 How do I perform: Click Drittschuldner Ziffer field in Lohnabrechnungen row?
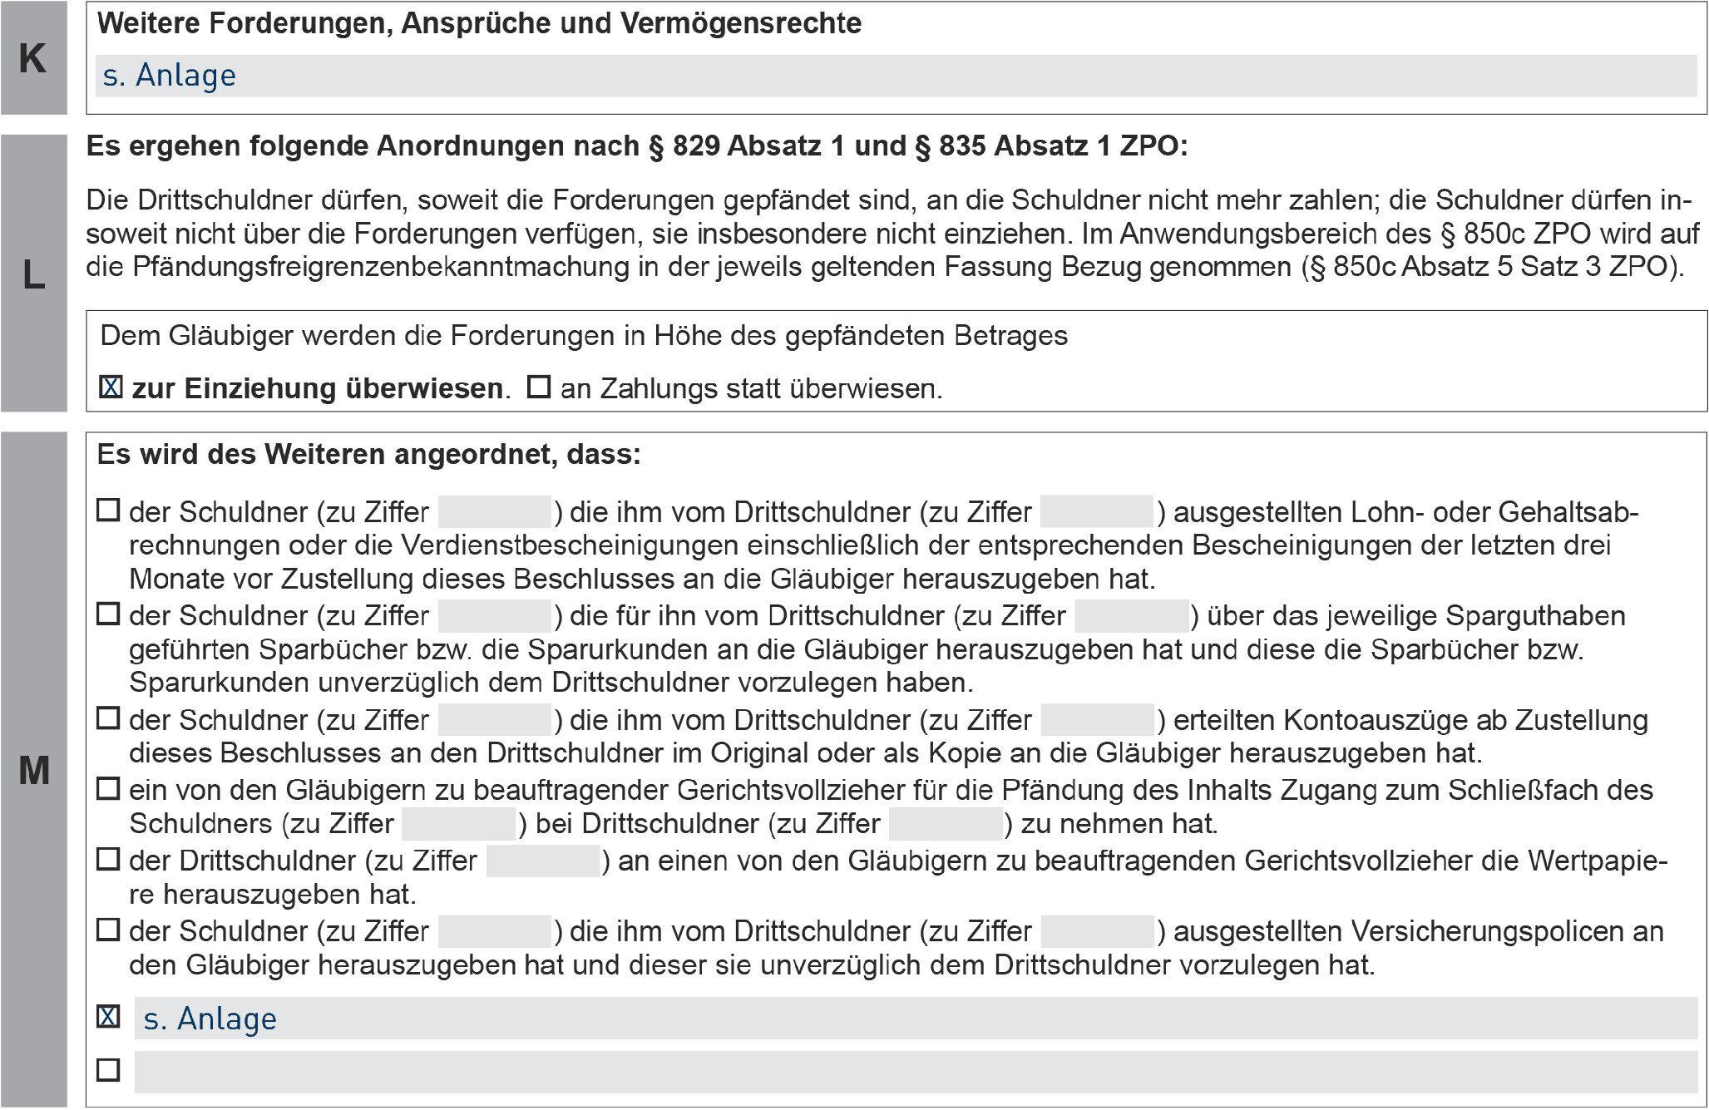pos(1097,511)
